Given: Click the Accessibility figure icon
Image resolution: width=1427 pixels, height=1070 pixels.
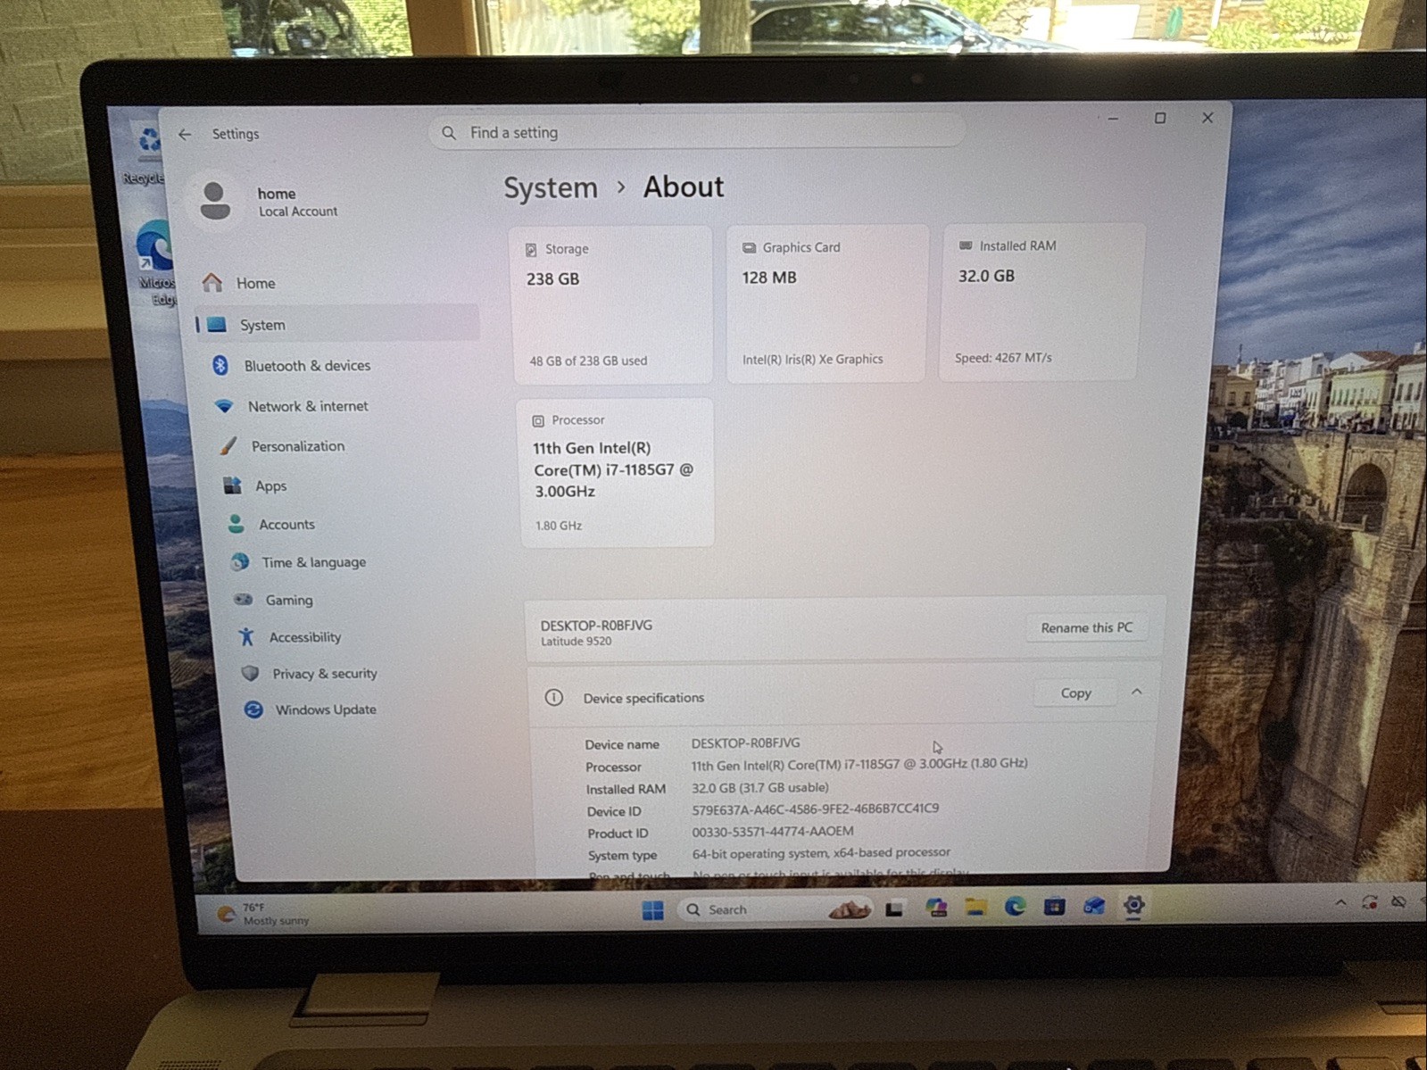Looking at the screenshot, I should (246, 636).
